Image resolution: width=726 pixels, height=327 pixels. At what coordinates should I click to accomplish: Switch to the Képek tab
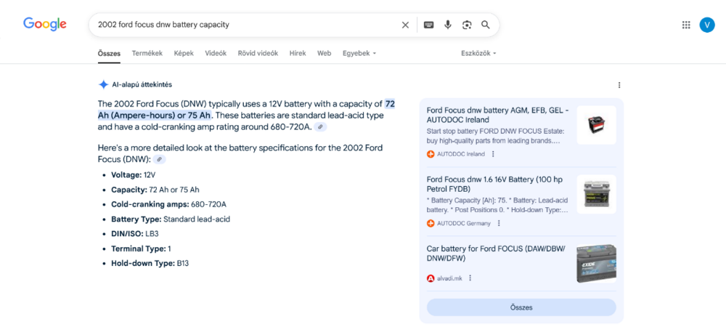point(184,53)
